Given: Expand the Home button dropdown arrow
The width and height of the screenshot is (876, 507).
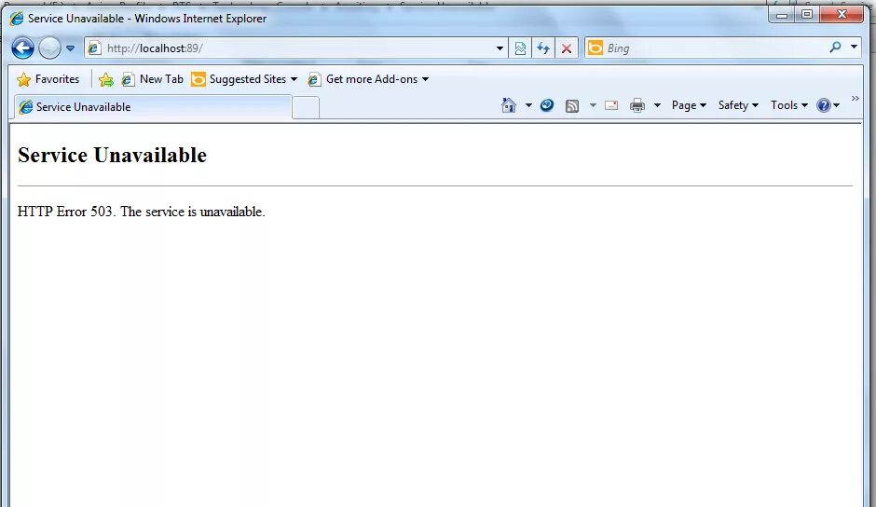Looking at the screenshot, I should click(528, 105).
